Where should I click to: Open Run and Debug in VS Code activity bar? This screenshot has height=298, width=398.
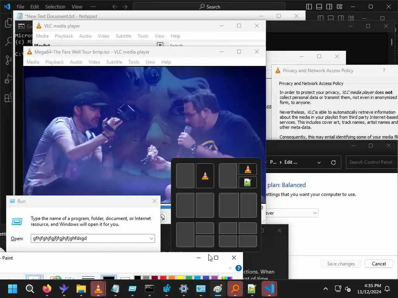coord(8,79)
